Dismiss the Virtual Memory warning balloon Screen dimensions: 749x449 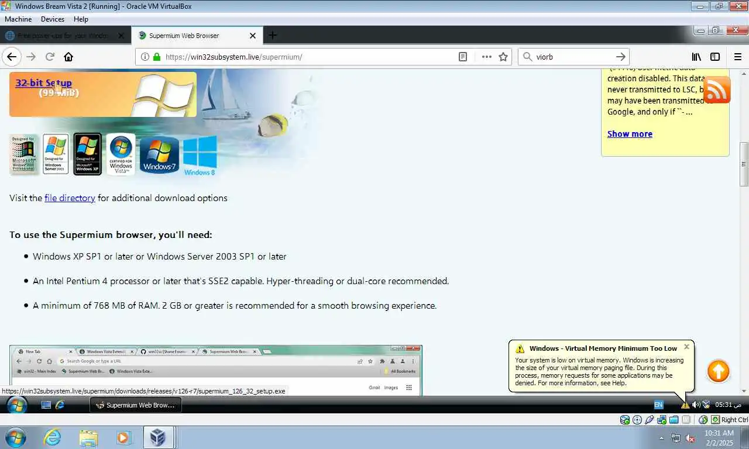(x=687, y=347)
